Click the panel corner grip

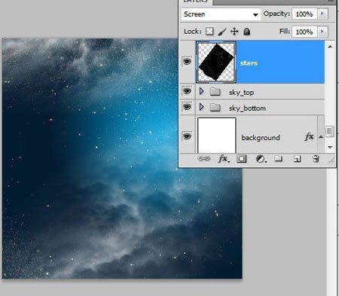[332, 160]
